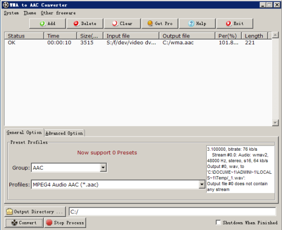Sort by the Per(%) column header
The height and width of the screenshot is (230, 282).
click(228, 36)
